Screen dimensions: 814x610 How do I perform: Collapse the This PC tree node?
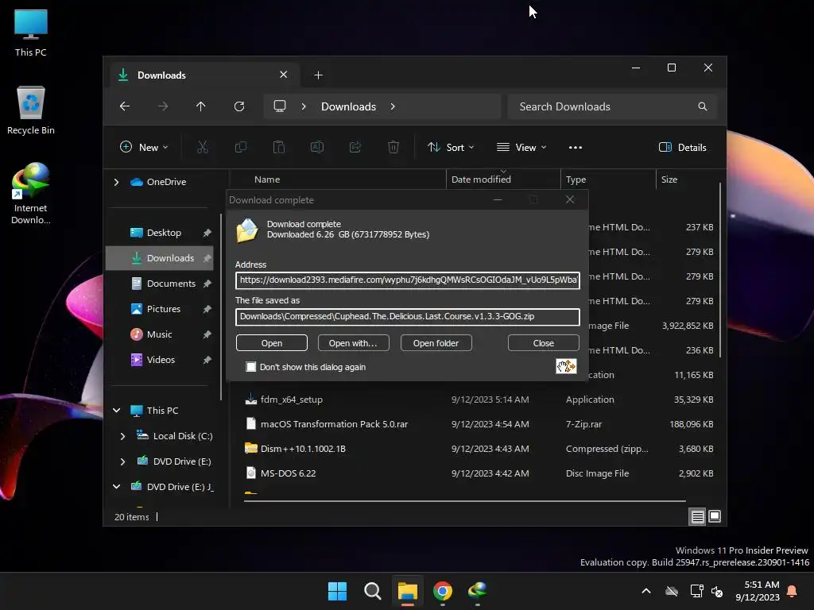coord(116,411)
